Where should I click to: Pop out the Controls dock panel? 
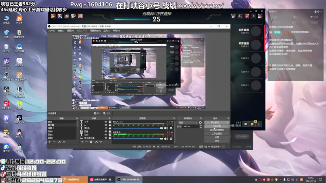pos(228,118)
